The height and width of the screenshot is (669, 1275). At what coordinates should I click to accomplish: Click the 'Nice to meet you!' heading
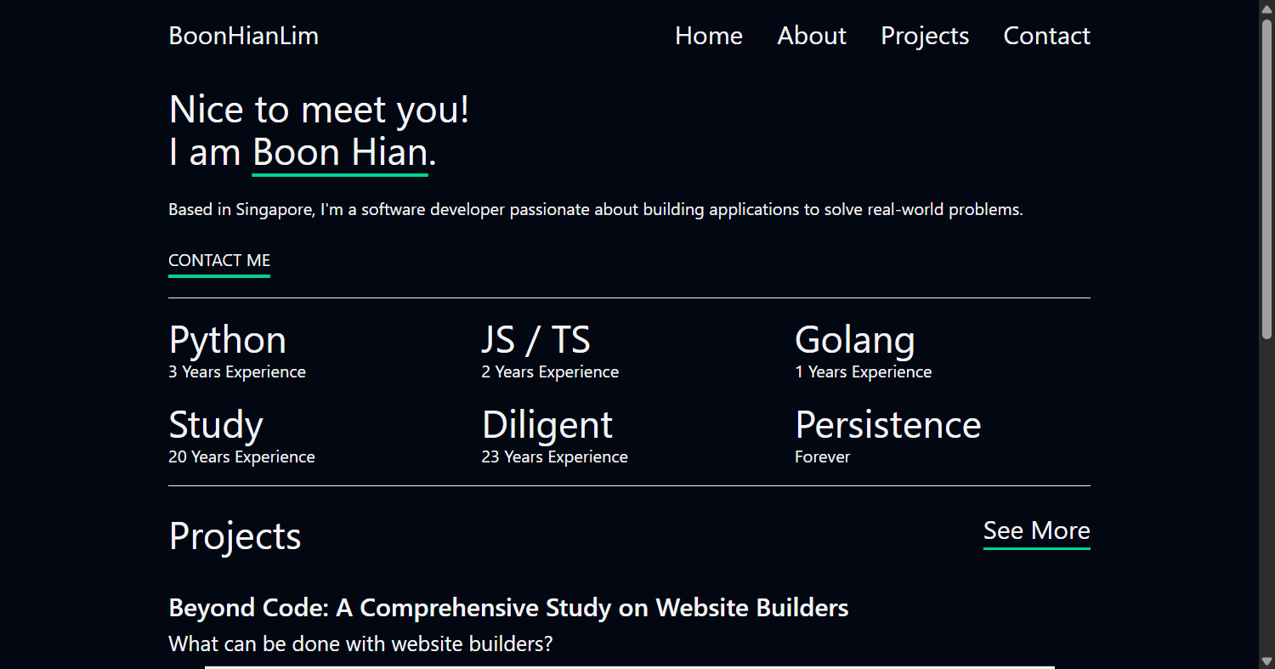click(x=319, y=110)
